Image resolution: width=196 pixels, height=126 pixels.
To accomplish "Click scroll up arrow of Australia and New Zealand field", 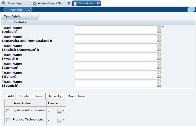I will pos(159,36).
